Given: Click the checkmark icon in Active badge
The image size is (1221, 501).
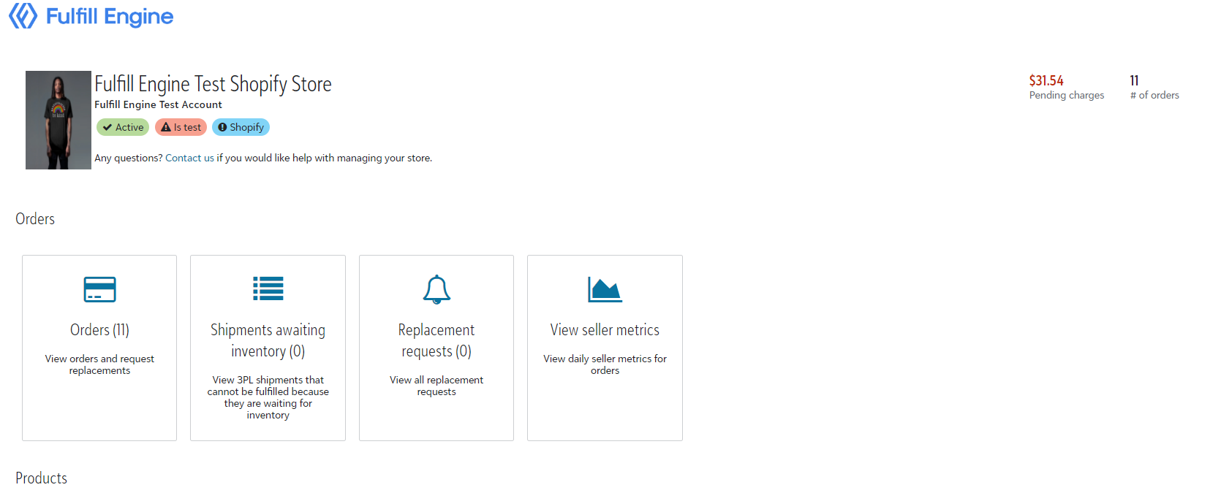Looking at the screenshot, I should tap(107, 127).
